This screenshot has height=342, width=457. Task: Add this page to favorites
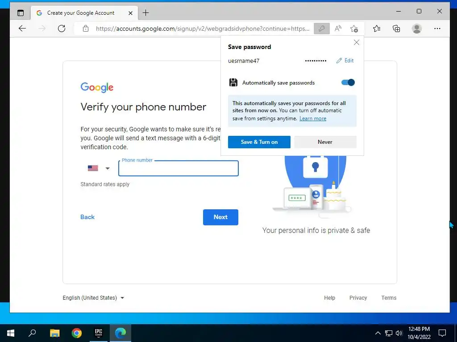[354, 28]
